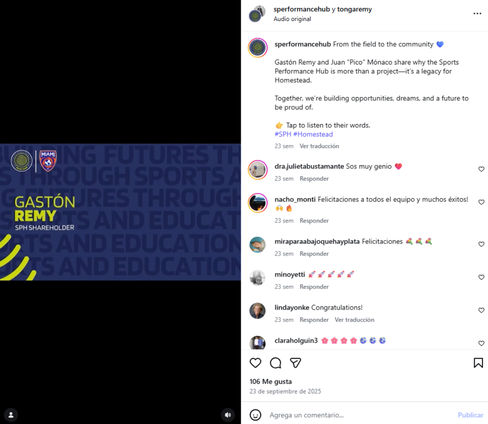Open the emoji picker smiley icon
The width and height of the screenshot is (488, 424).
[x=255, y=415]
